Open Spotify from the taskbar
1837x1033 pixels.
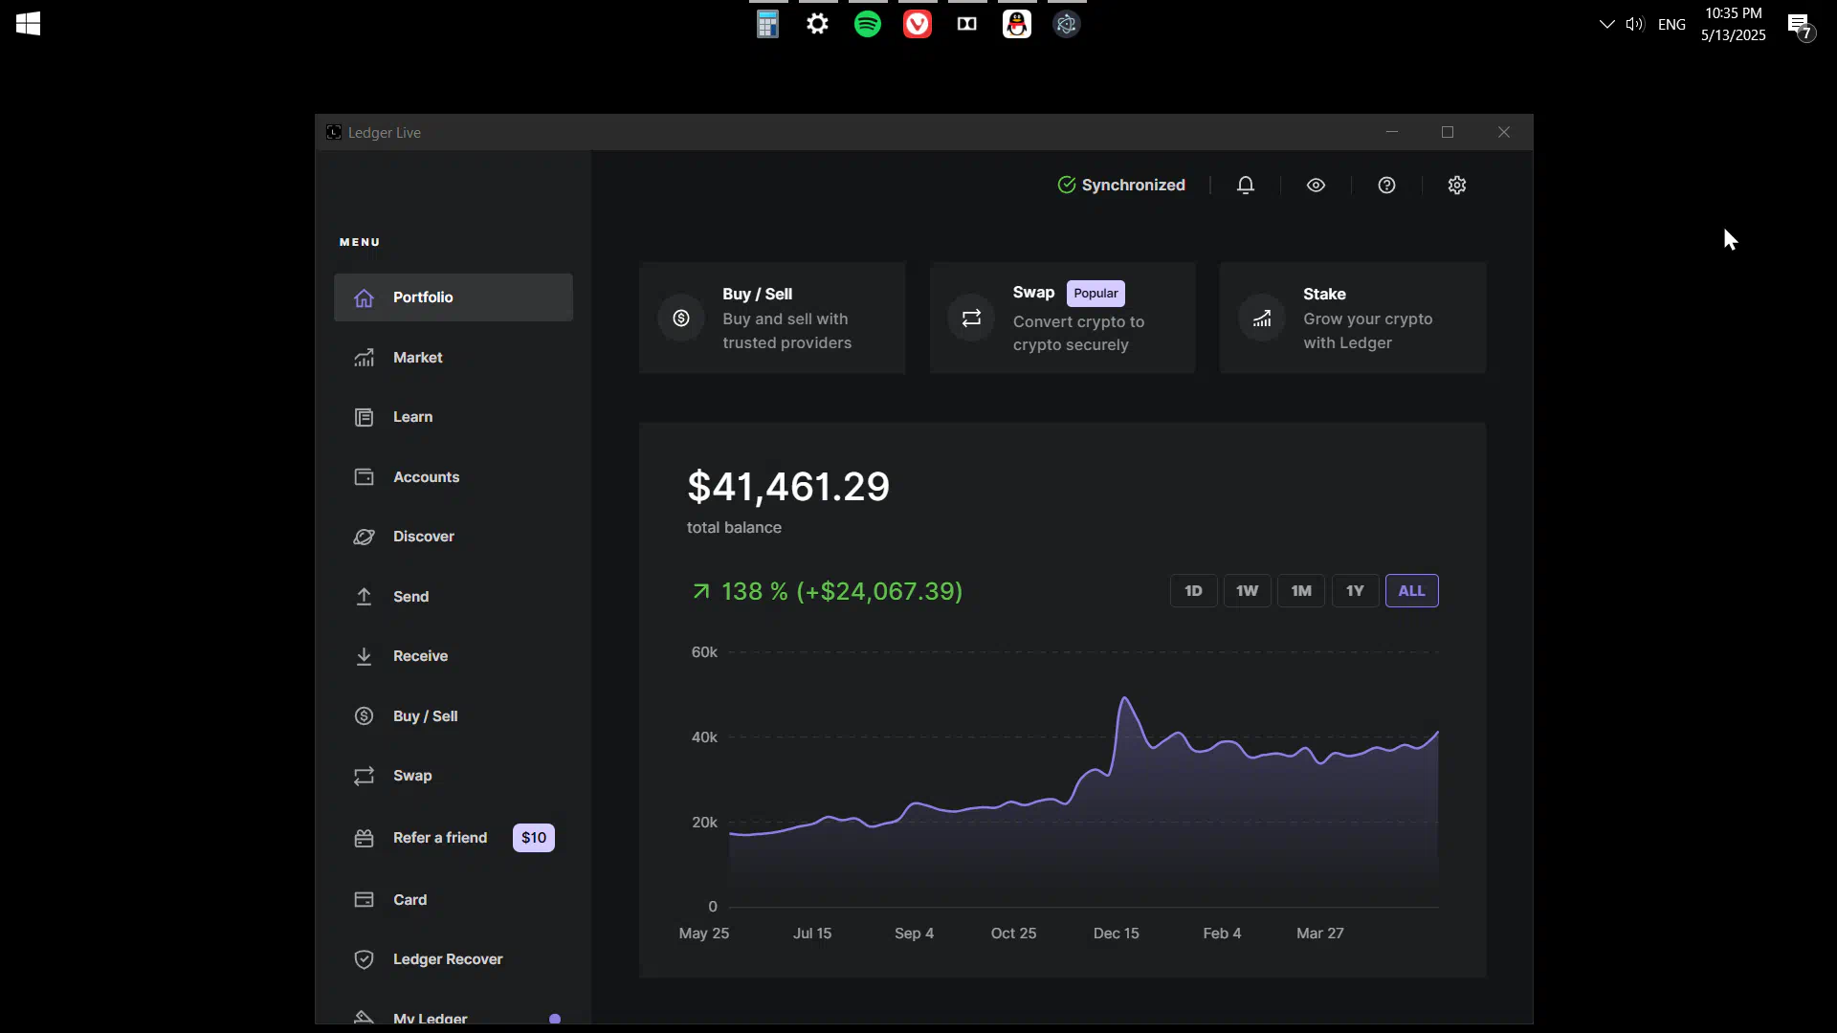click(x=868, y=24)
